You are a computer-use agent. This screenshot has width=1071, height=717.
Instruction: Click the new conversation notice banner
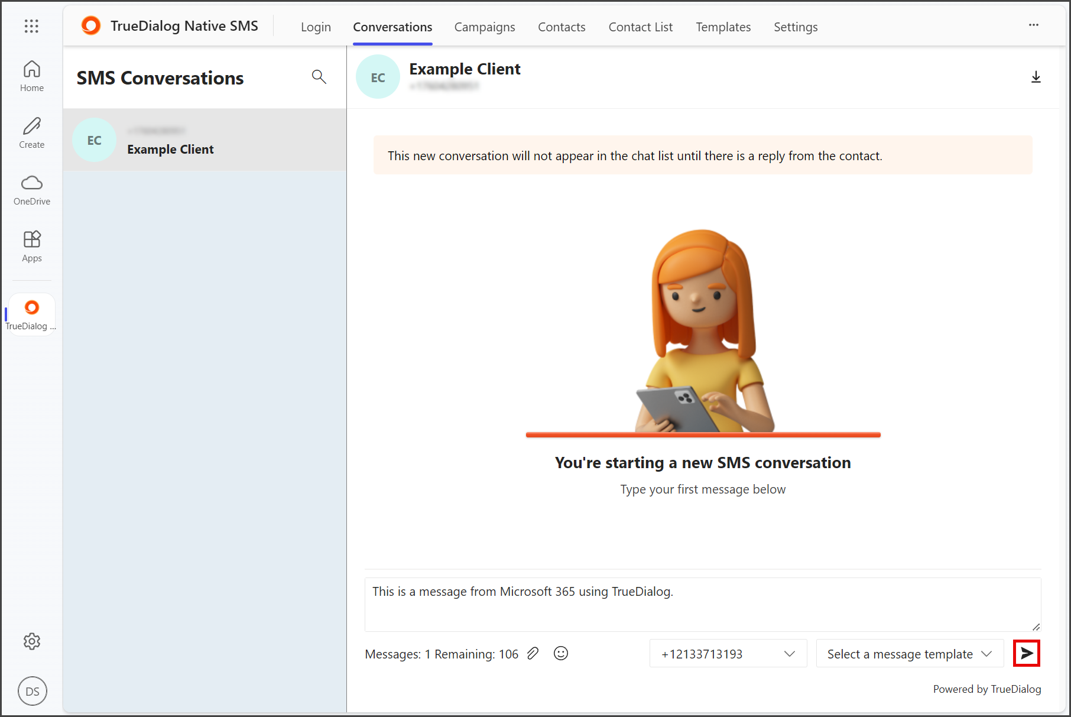(x=703, y=155)
